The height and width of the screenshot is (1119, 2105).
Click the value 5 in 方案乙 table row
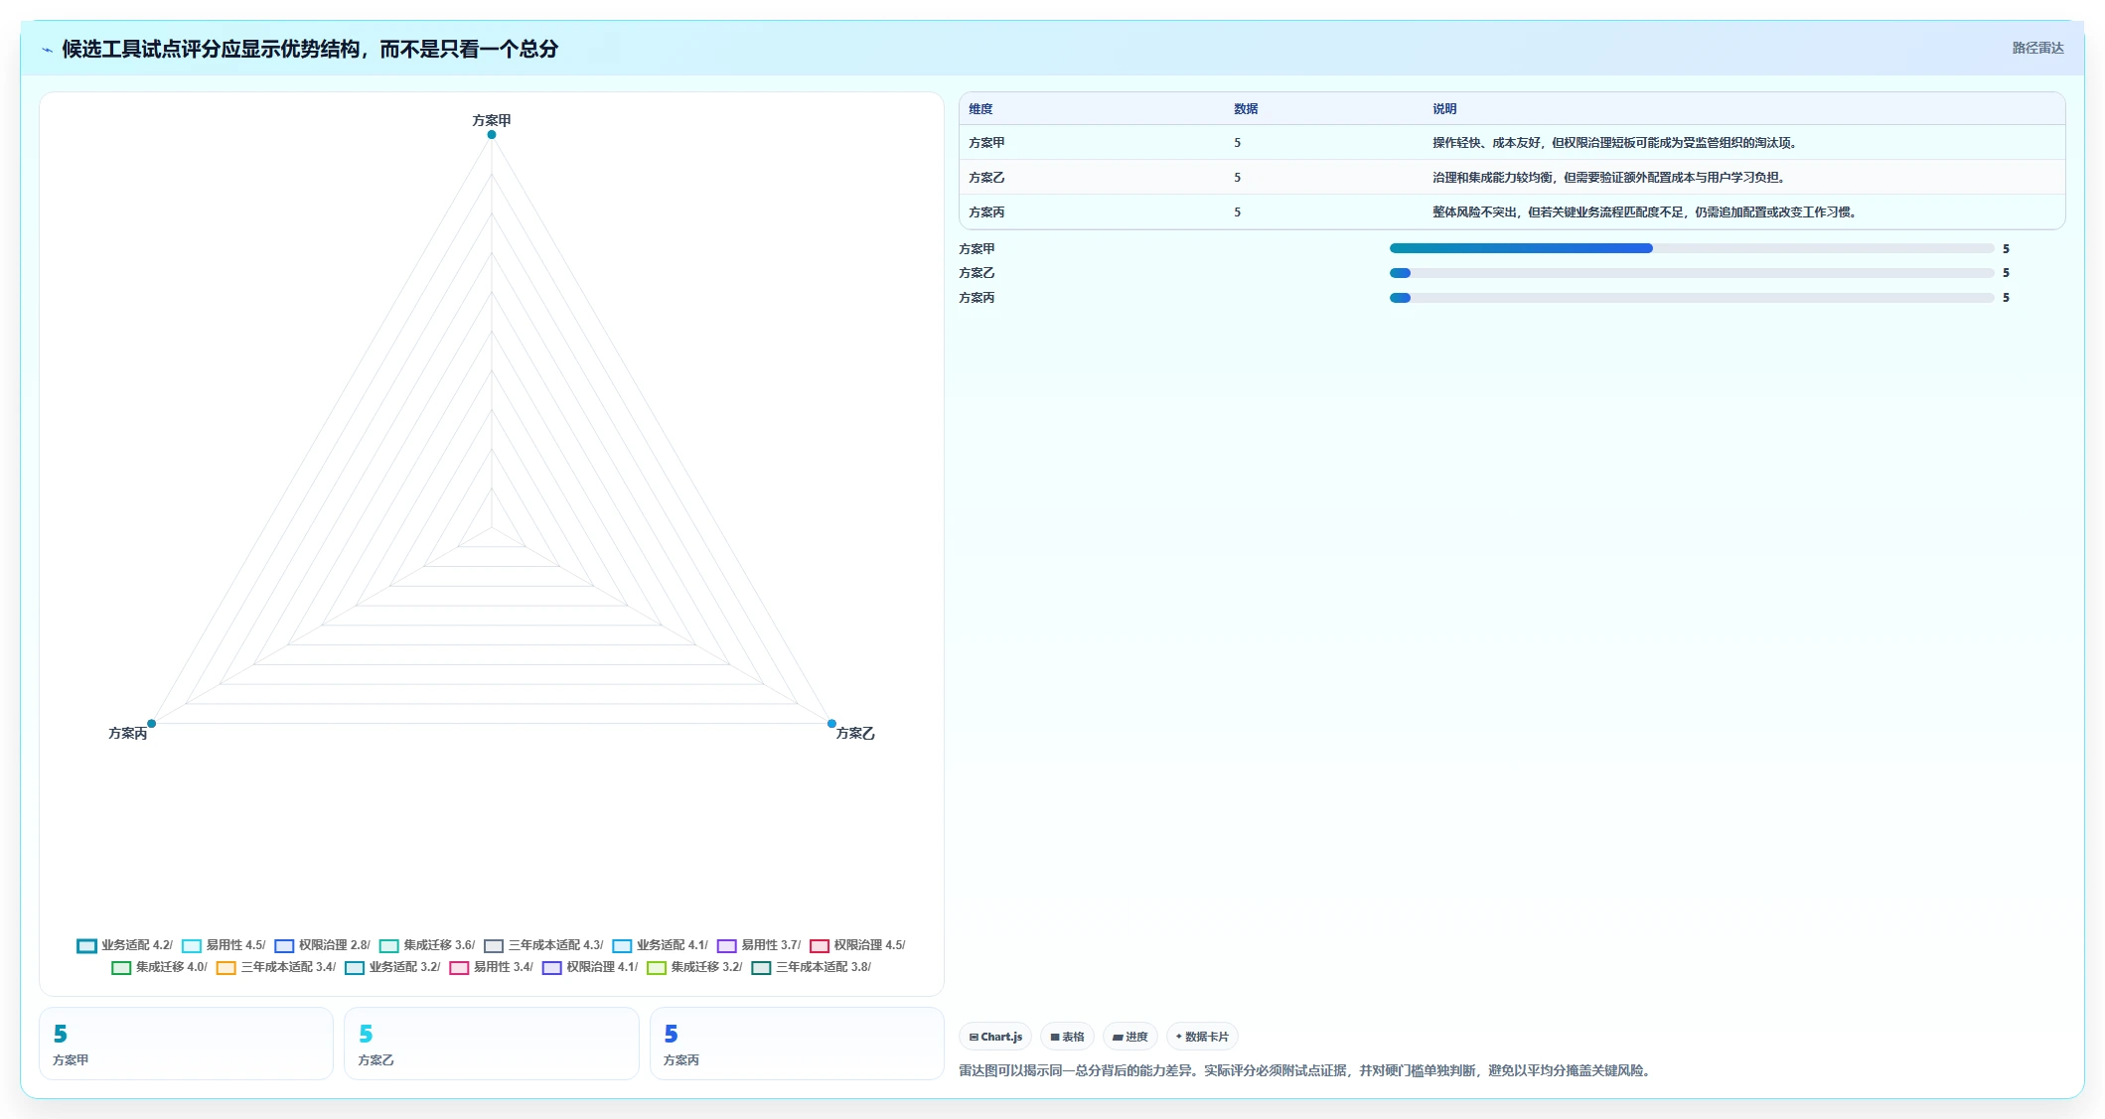1238,178
